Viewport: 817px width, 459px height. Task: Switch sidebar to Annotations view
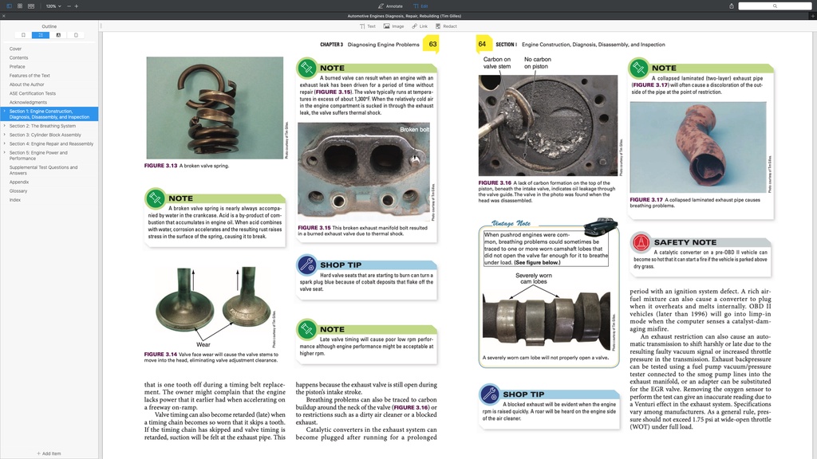58,35
